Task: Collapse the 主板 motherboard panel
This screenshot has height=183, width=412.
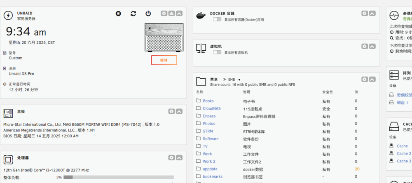Action: tap(179, 111)
